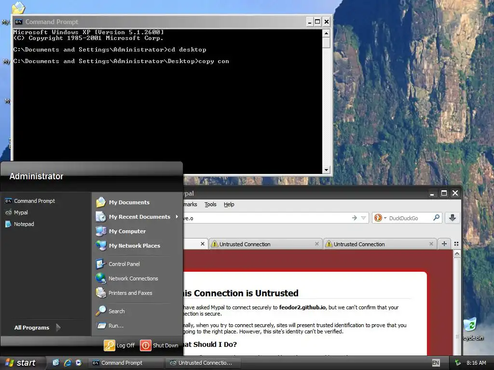Click the Shut Down button

coord(159,345)
